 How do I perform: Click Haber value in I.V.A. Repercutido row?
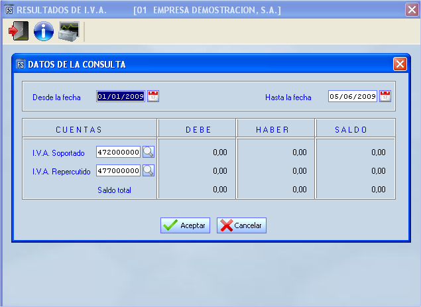pyautogui.click(x=300, y=171)
